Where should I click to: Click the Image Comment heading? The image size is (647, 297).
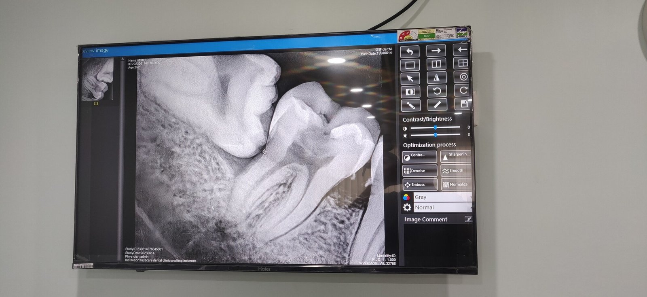tap(426, 219)
